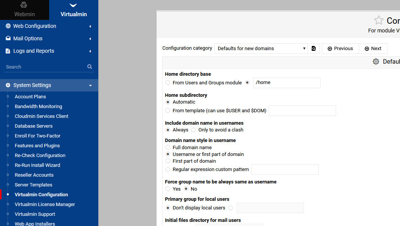
Task: Go to Previous configuration category
Action: coord(340,49)
